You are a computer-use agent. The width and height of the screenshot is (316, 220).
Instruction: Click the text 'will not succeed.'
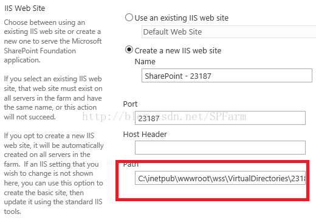coord(30,117)
